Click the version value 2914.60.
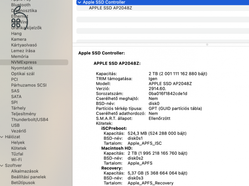The image size is (249, 186). [157, 89]
